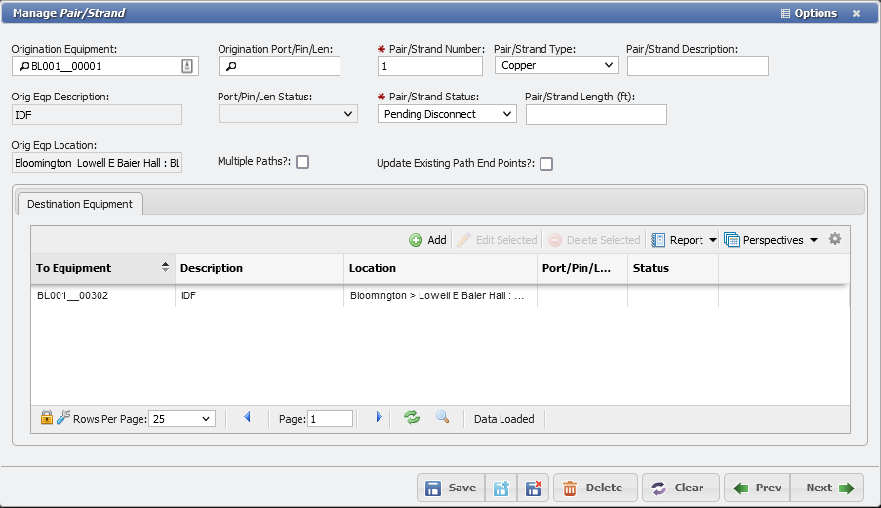
Task: Click the lock icon in grid footer
Action: 46,418
